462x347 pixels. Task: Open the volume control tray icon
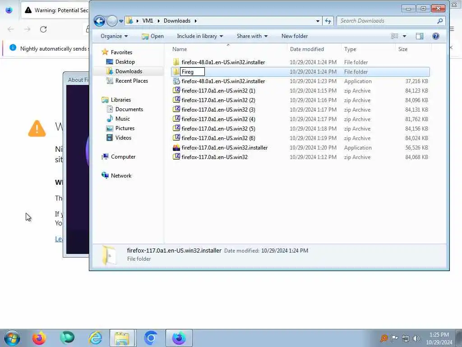tap(416, 338)
